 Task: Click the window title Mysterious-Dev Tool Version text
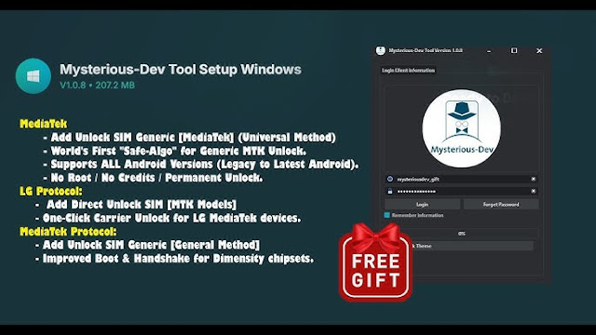click(x=426, y=50)
